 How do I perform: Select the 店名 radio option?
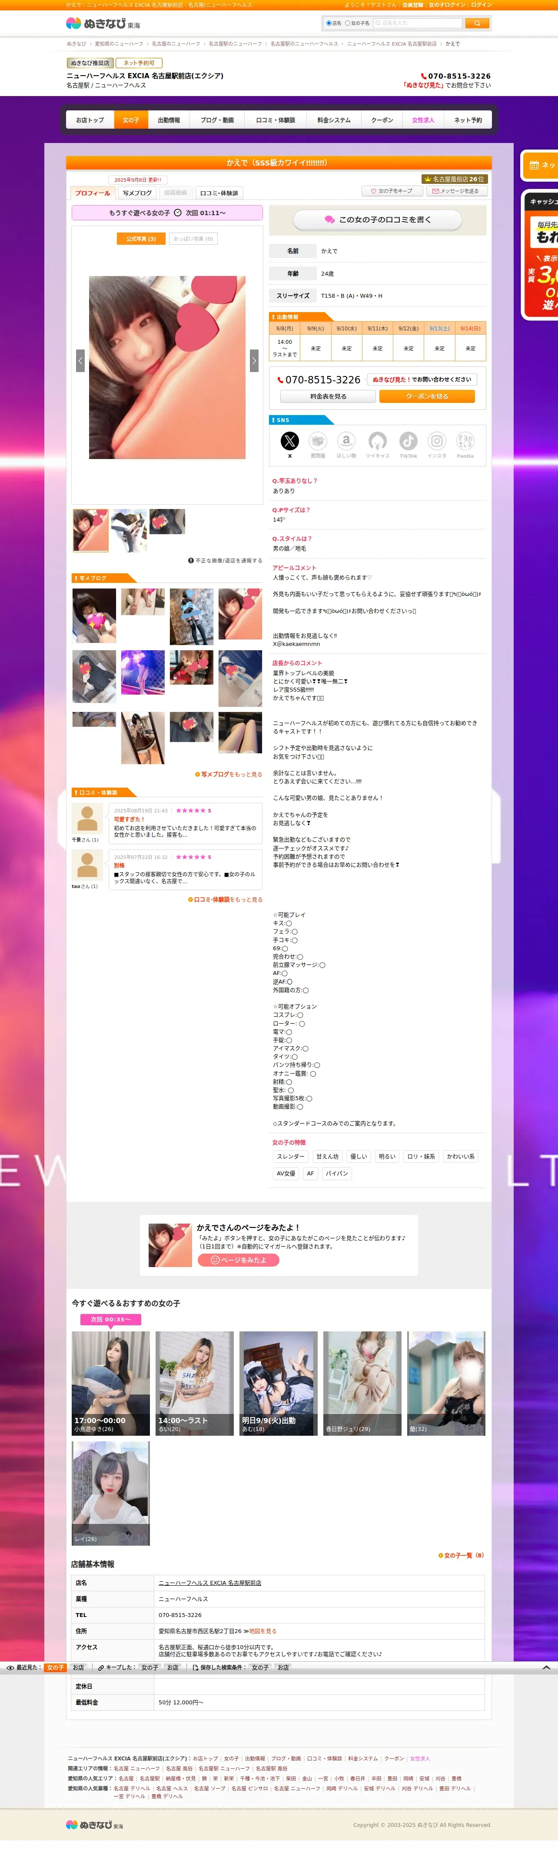pos(329,23)
